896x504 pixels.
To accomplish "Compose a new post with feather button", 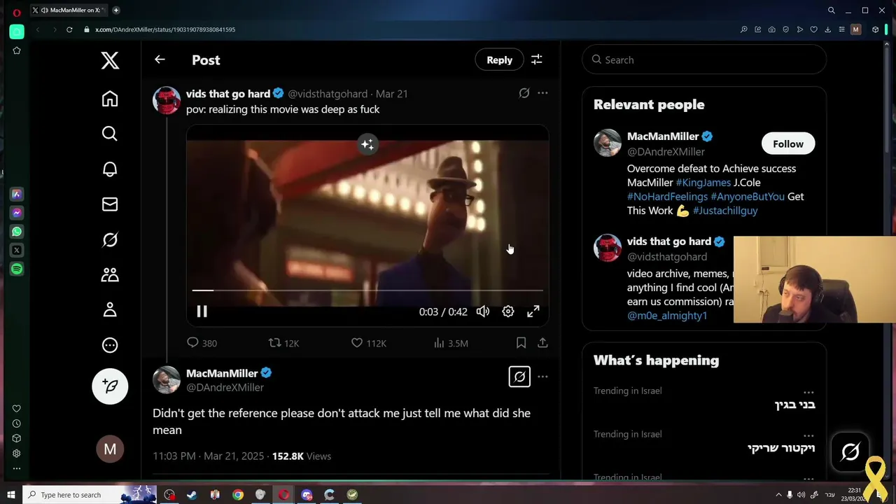I will click(x=110, y=386).
